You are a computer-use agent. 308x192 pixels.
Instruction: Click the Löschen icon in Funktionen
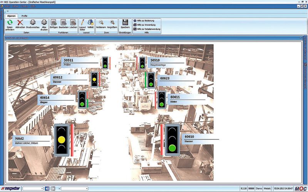click(x=73, y=22)
